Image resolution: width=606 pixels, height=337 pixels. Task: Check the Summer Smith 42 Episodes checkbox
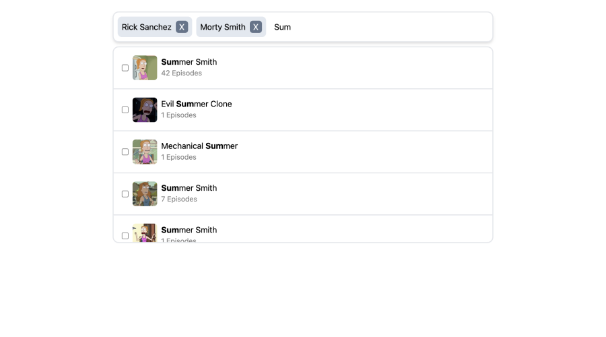click(125, 68)
